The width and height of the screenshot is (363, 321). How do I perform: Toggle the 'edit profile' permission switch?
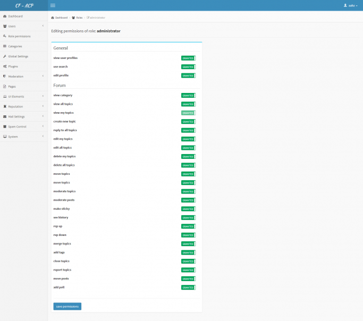click(189, 75)
